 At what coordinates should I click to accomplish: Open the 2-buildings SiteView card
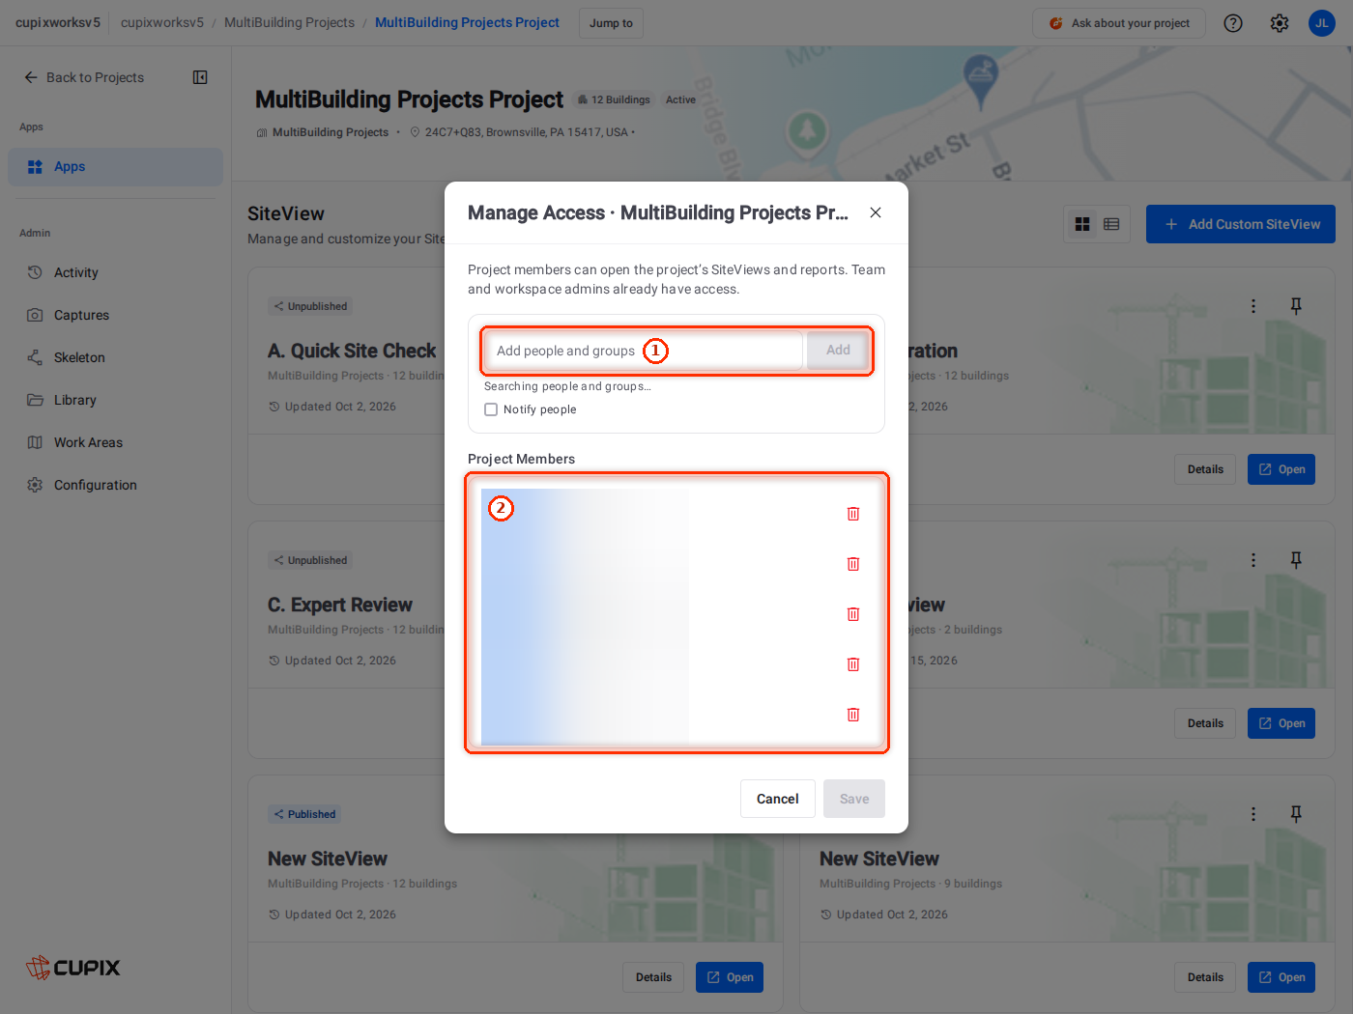(1281, 723)
